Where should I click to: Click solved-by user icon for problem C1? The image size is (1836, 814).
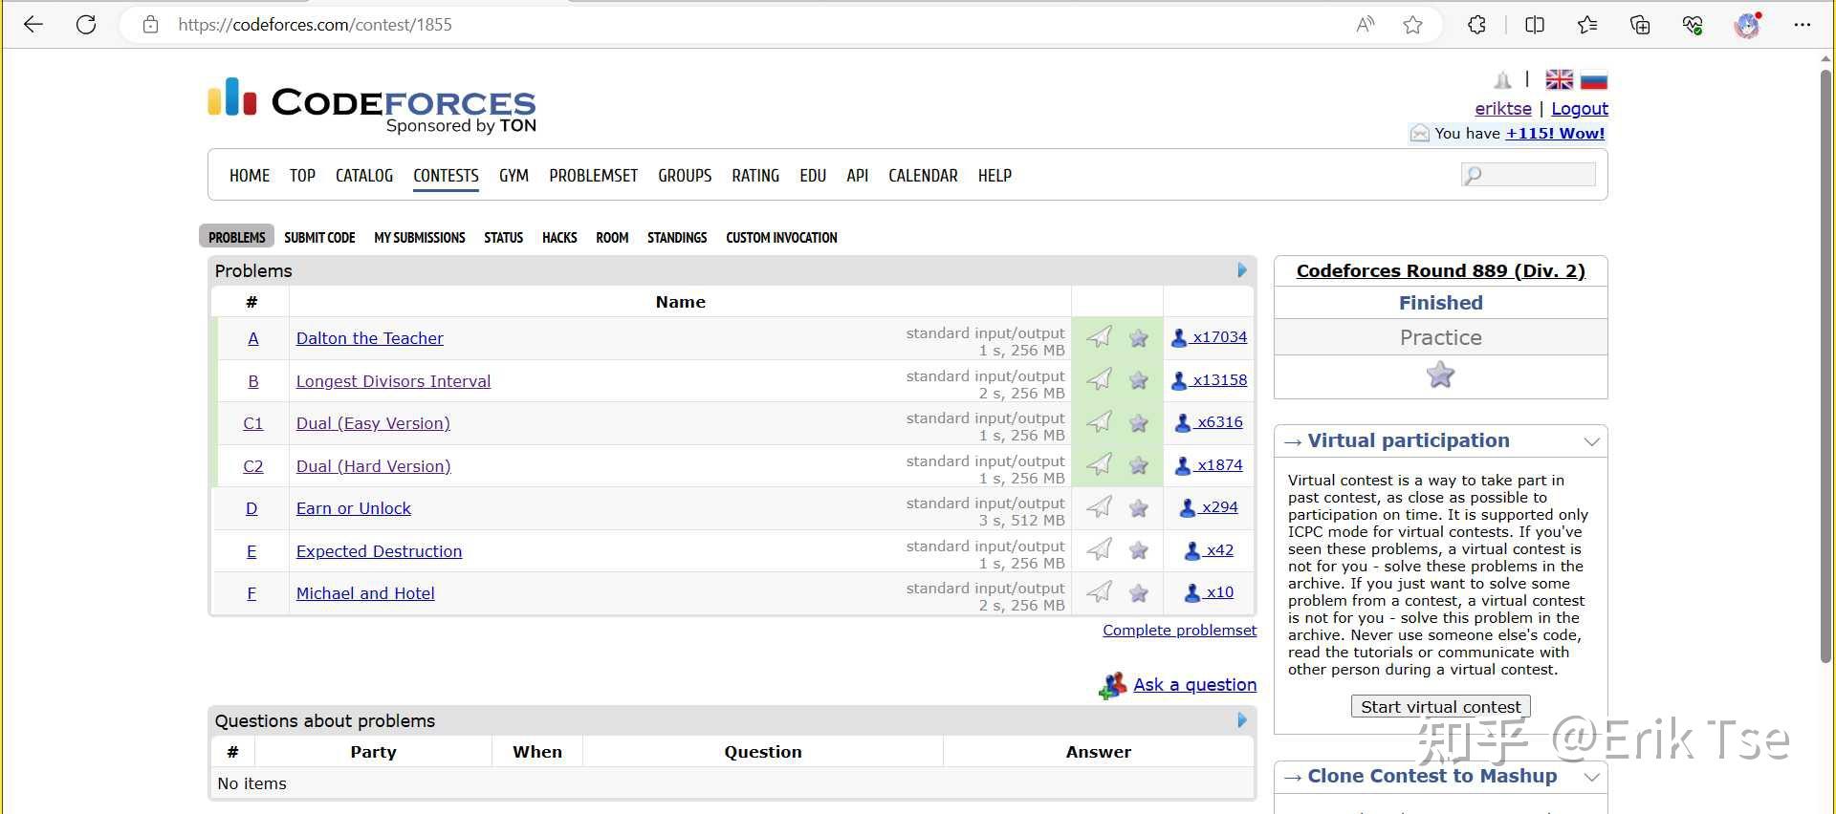coord(1183,422)
